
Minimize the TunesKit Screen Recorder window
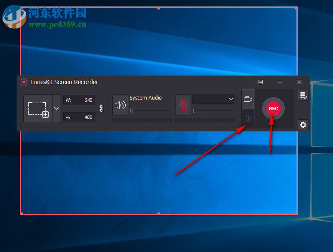(x=280, y=82)
